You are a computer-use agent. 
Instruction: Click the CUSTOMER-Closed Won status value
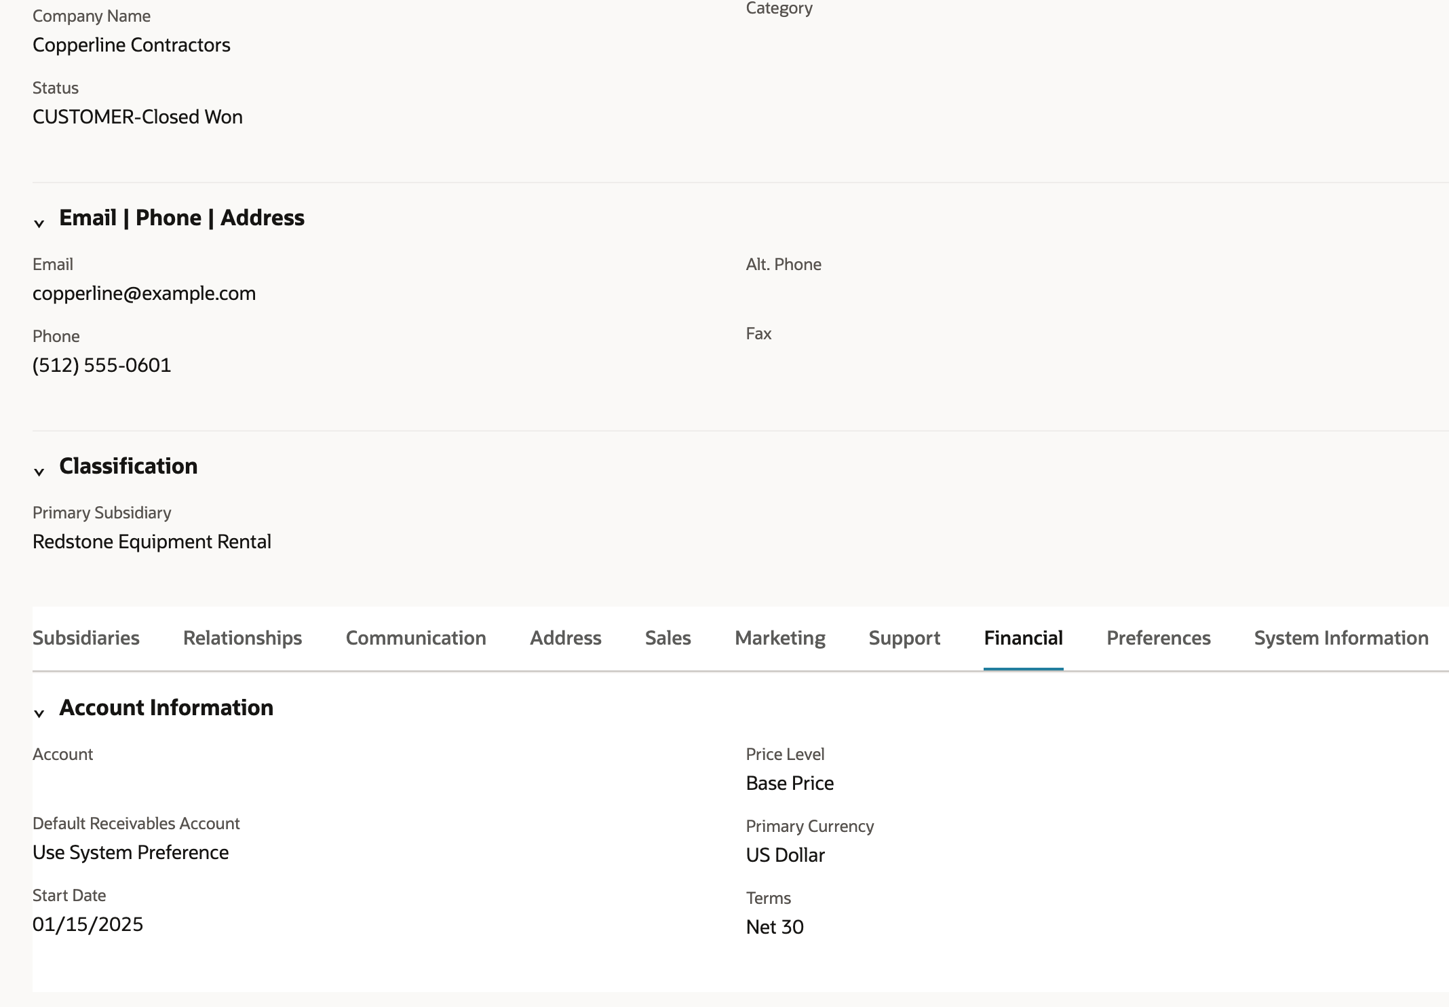click(x=138, y=117)
